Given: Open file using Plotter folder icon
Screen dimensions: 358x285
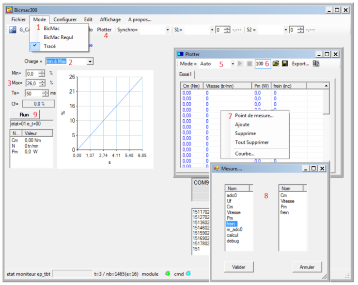Looking at the screenshot, I should [x=276, y=63].
